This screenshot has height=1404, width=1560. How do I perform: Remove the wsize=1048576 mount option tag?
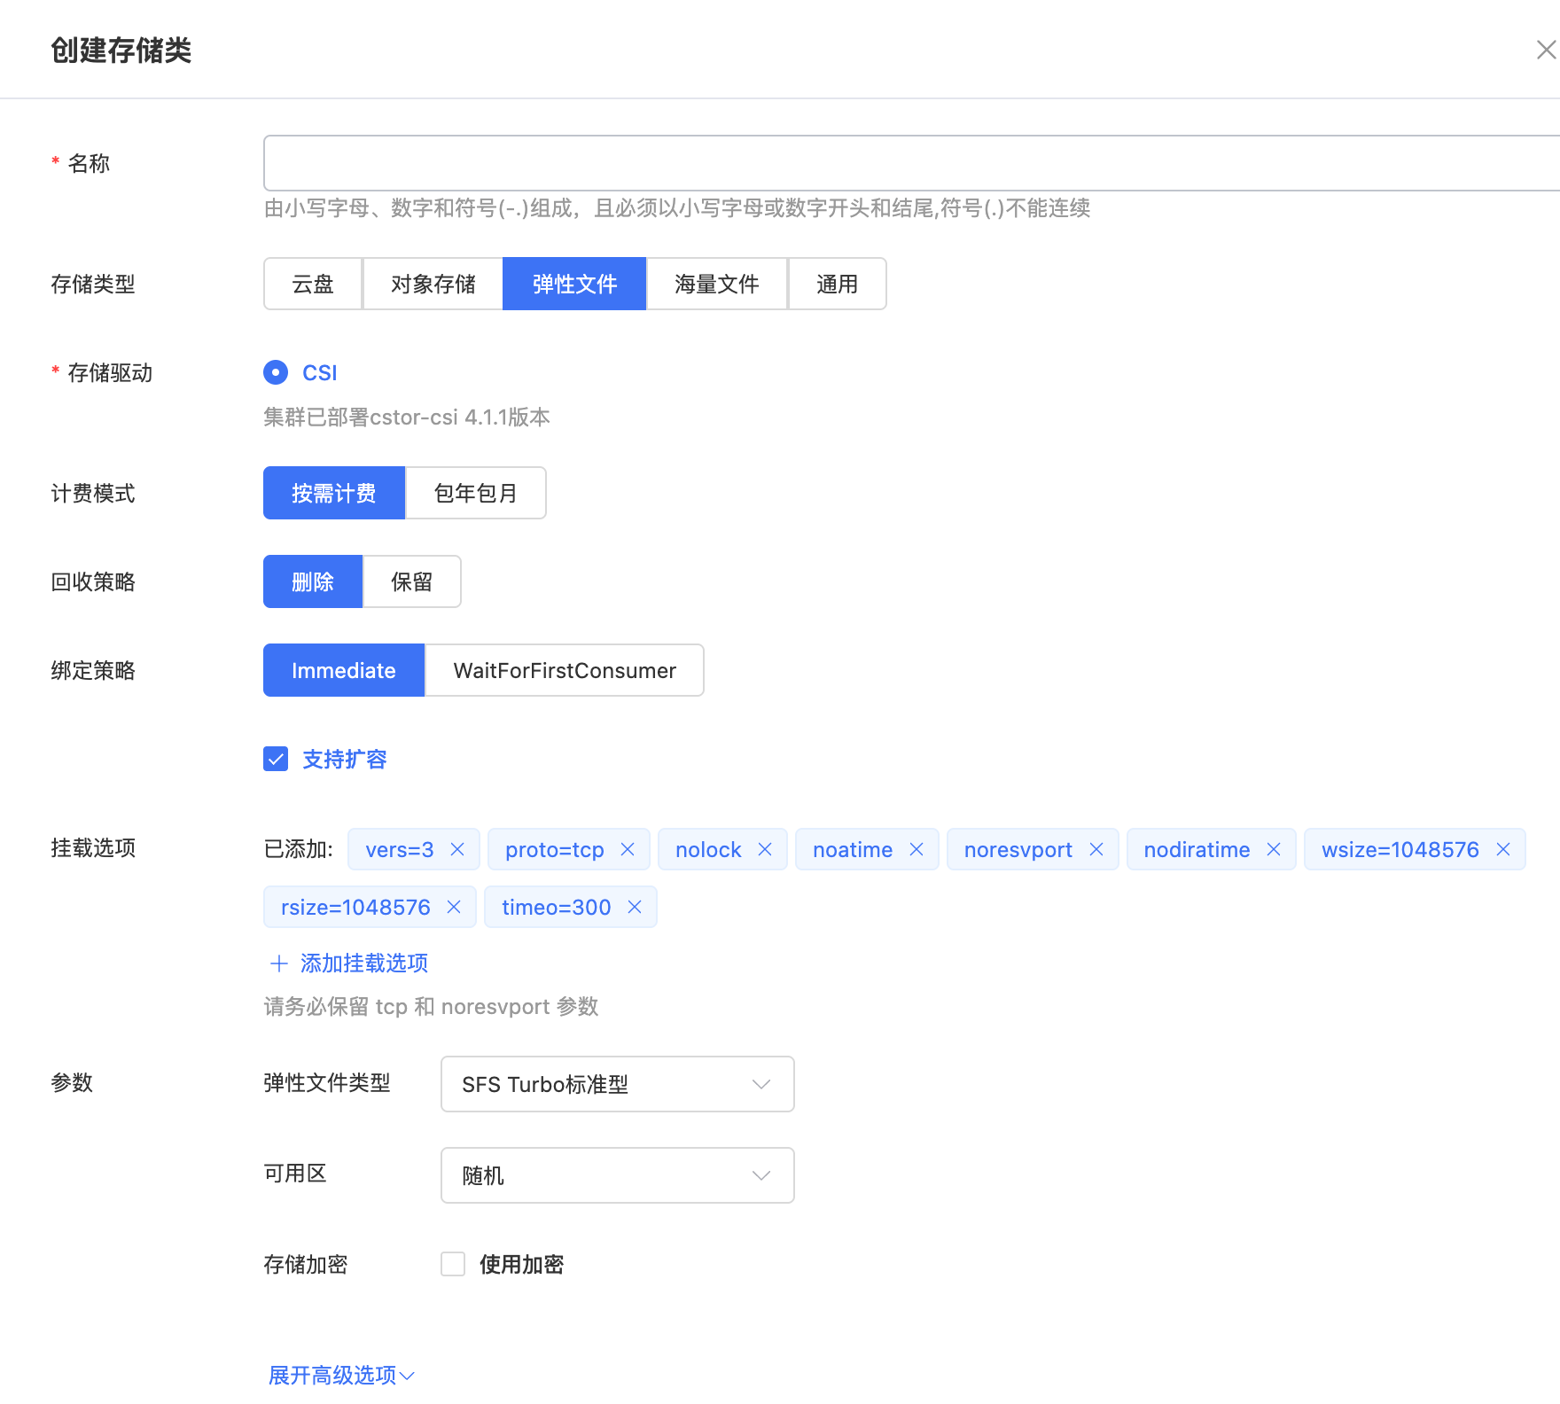(x=1503, y=849)
